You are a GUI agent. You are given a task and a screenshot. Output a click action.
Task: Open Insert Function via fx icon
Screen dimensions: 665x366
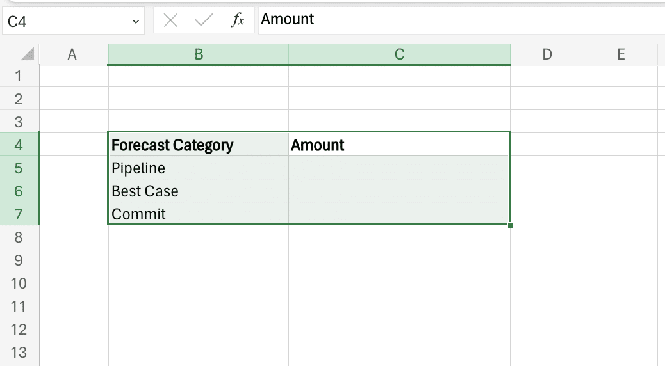tap(237, 20)
